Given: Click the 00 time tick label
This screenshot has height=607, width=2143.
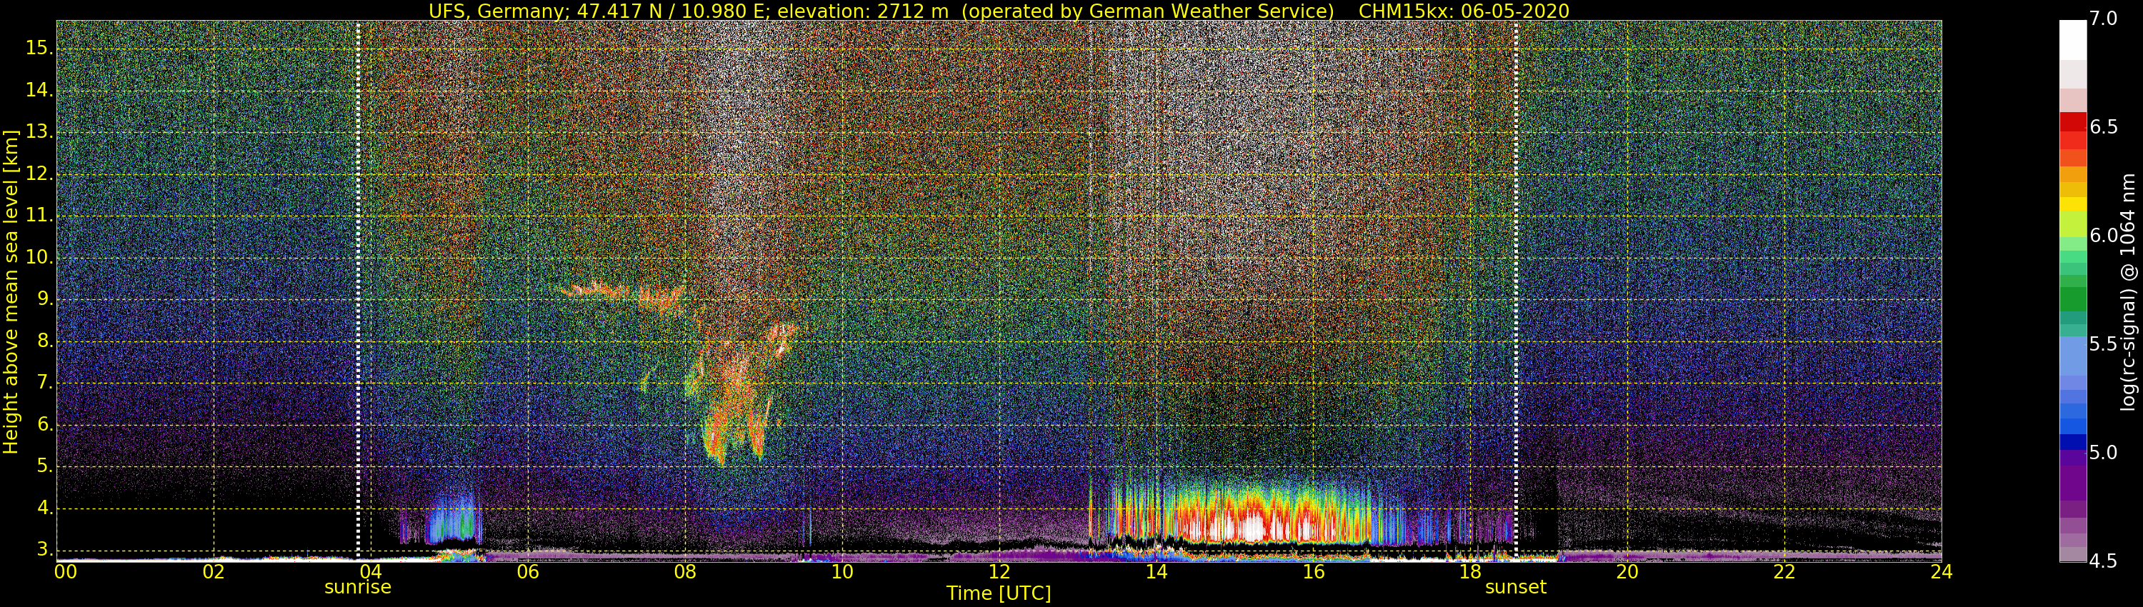Looking at the screenshot, I should pyautogui.click(x=66, y=572).
